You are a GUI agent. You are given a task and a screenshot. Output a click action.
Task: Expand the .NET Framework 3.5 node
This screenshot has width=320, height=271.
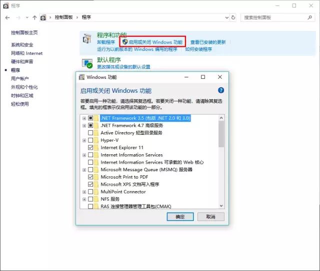pyautogui.click(x=84, y=118)
